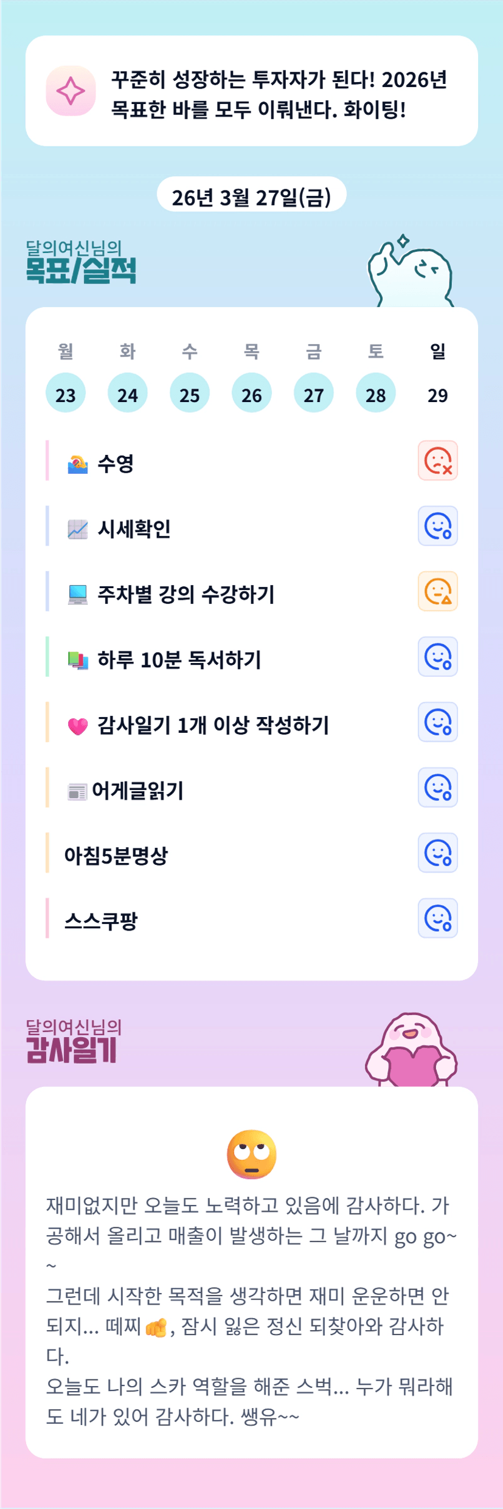Viewport: 503px width, 1509px height.
Task: Click the eye-rolling emoji in the gratitude diary
Action: pyautogui.click(x=251, y=1154)
